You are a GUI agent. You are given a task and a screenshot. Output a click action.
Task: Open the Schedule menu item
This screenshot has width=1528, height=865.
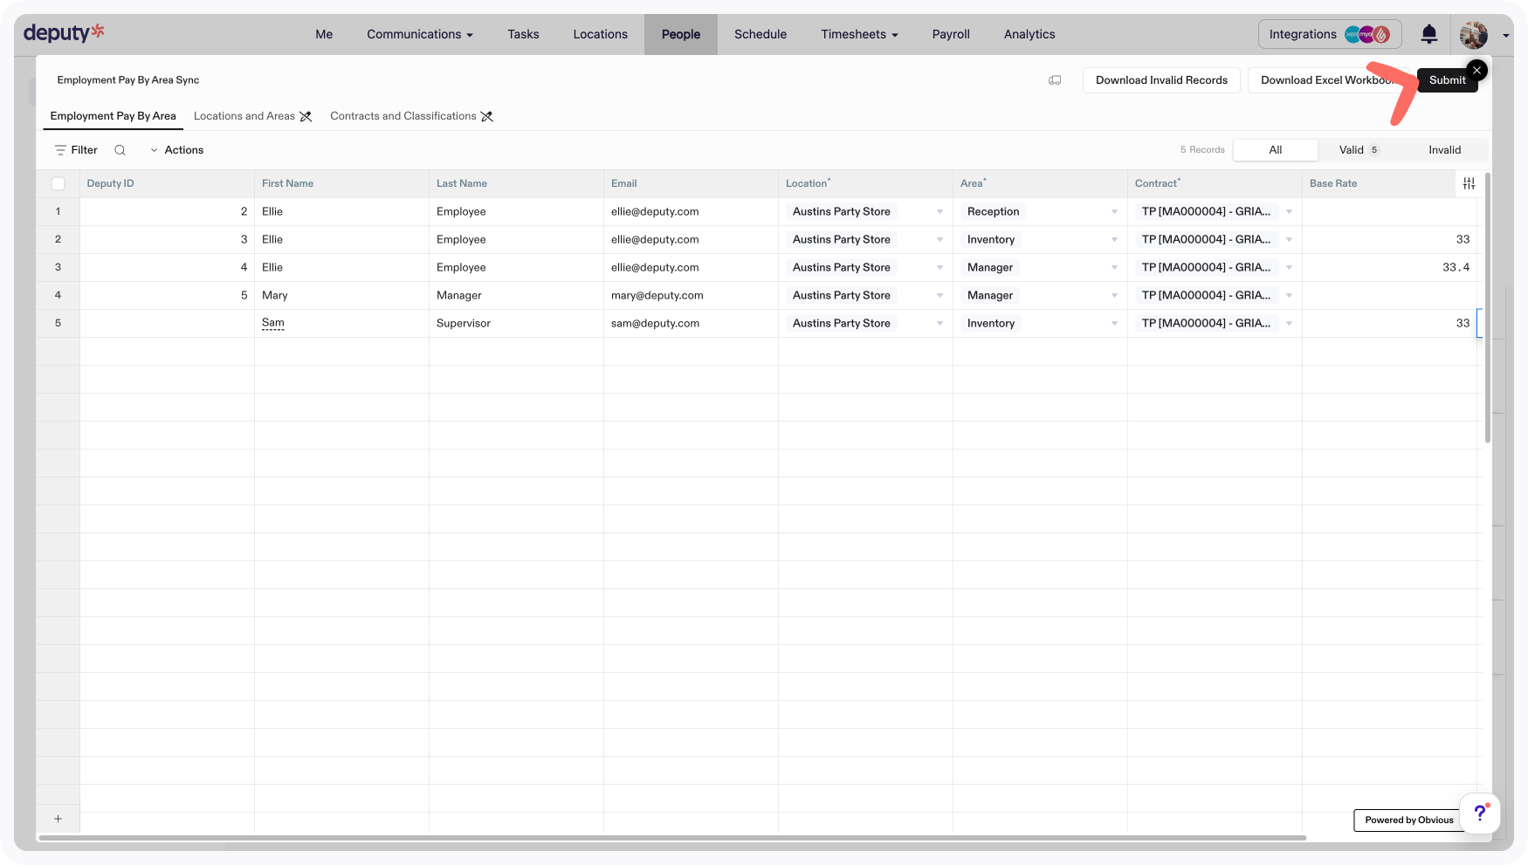pos(760,34)
